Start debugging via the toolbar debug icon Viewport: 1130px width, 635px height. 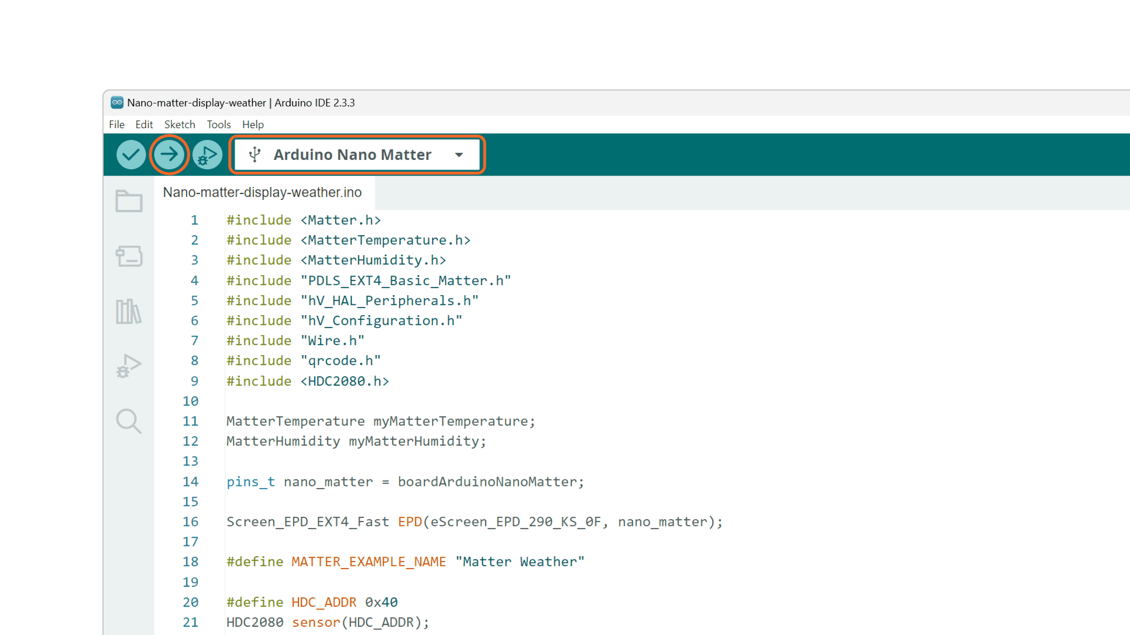(x=207, y=154)
